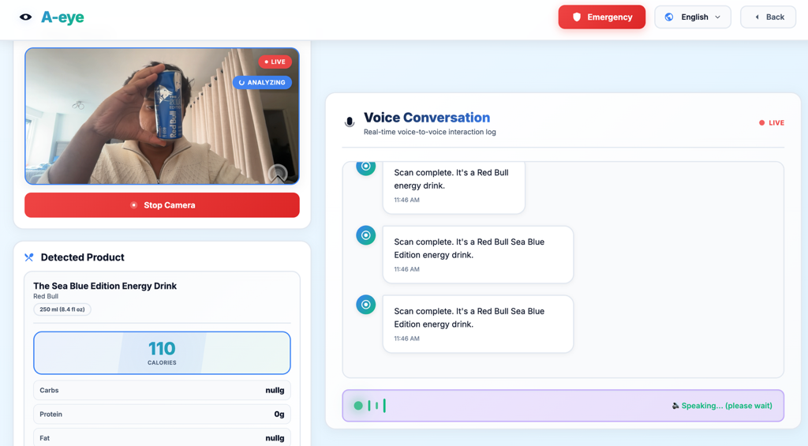Image resolution: width=808 pixels, height=446 pixels.
Task: Click the 11:46 AM timestamp of the last message
Action: pyautogui.click(x=406, y=339)
